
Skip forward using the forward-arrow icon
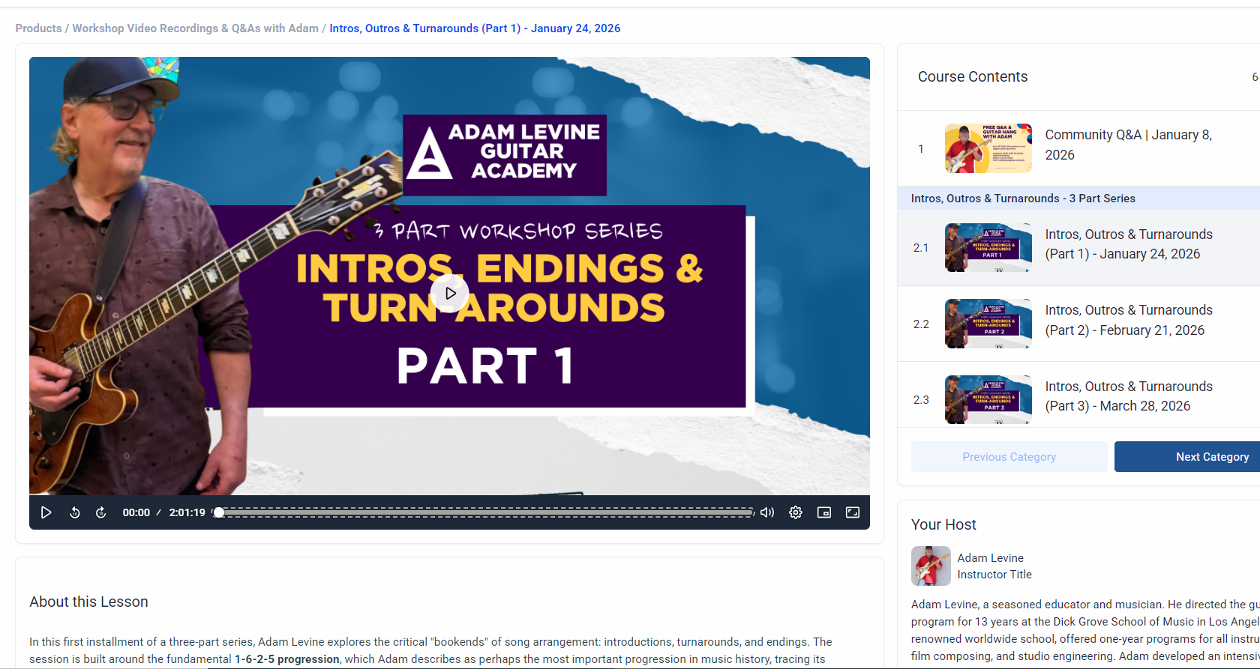point(101,512)
